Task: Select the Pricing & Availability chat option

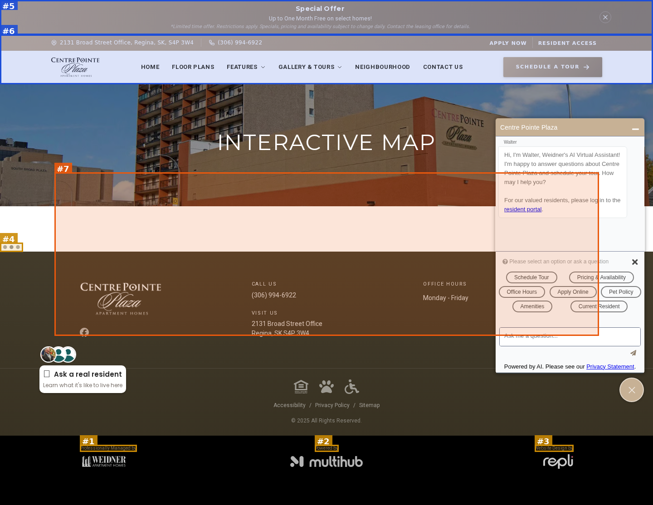Action: click(x=601, y=277)
